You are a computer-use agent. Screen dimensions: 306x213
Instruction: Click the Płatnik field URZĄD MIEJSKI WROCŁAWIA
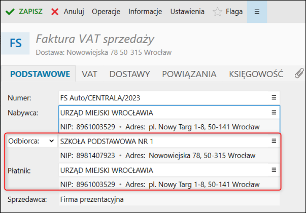pos(169,170)
